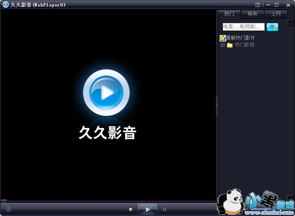Click the star icon beside 最新热门影片
This screenshot has height=216, width=295.
click(x=222, y=38)
